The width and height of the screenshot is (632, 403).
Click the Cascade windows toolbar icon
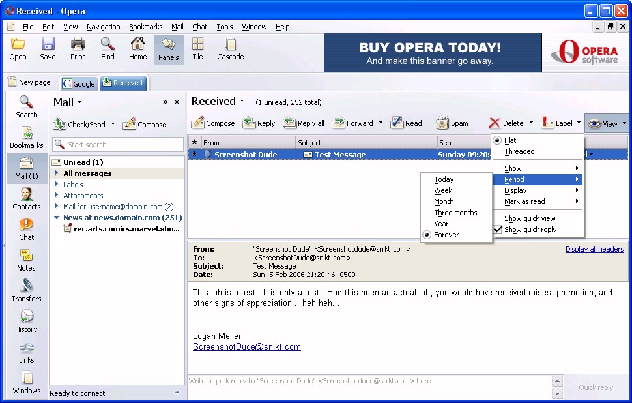[x=230, y=44]
